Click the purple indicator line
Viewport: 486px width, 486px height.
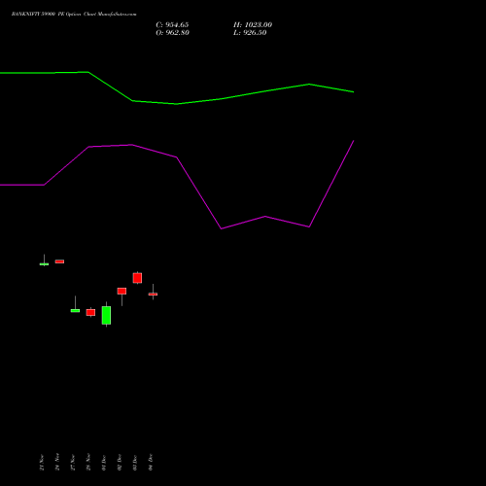click(177, 157)
